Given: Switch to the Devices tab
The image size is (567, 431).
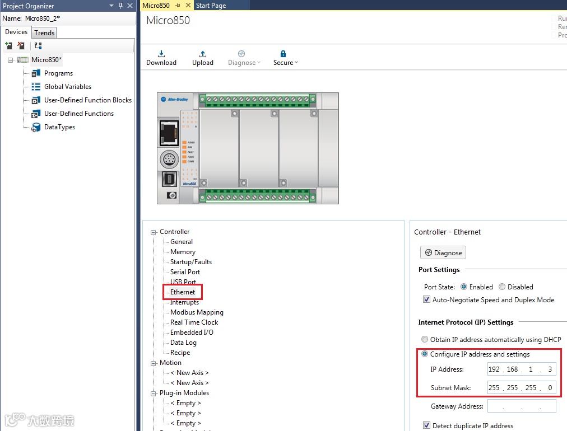Looking at the screenshot, I should coord(16,32).
